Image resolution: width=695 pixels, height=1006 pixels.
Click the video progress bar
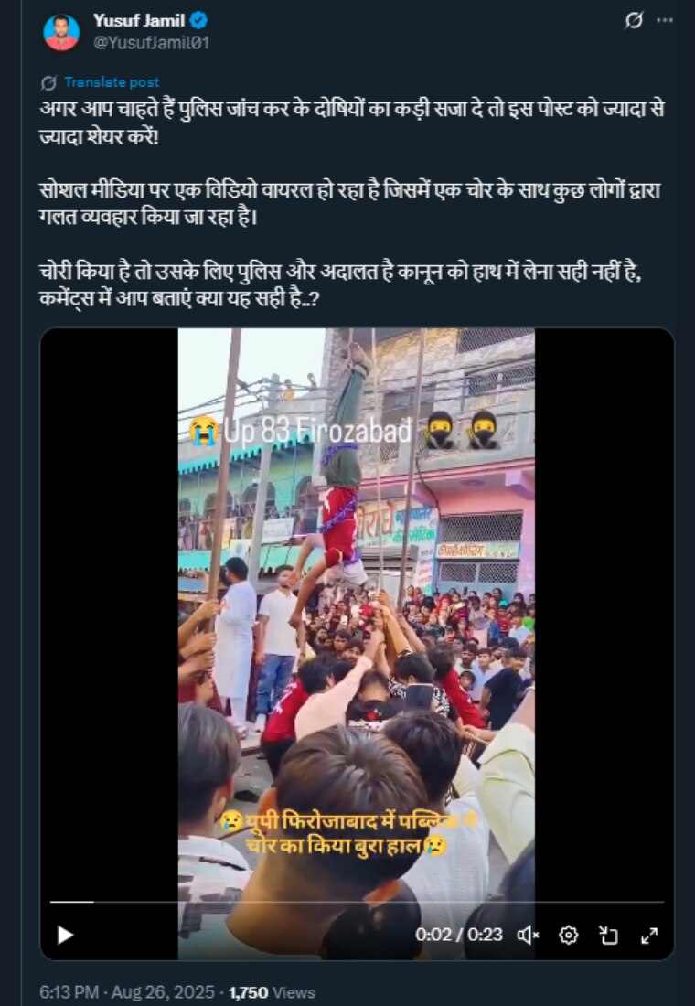coord(357,902)
